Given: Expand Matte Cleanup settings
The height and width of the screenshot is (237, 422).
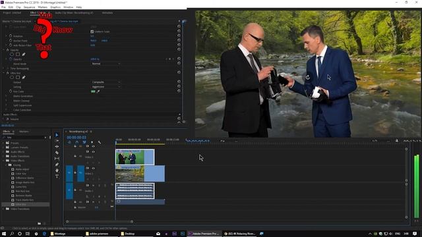Looking at the screenshot, I should pyautogui.click(x=6, y=101).
